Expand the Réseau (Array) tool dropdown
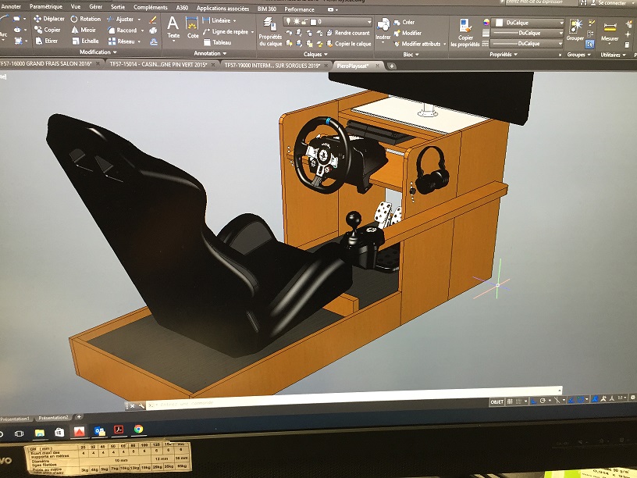 click(x=139, y=41)
